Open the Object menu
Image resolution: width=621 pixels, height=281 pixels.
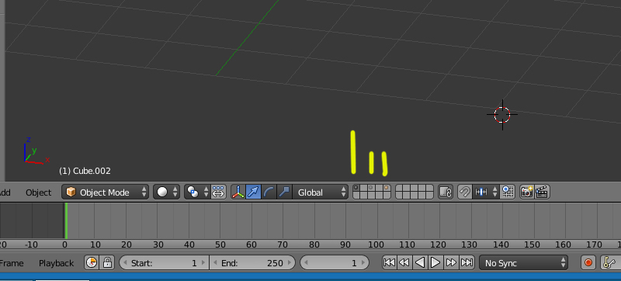point(38,193)
